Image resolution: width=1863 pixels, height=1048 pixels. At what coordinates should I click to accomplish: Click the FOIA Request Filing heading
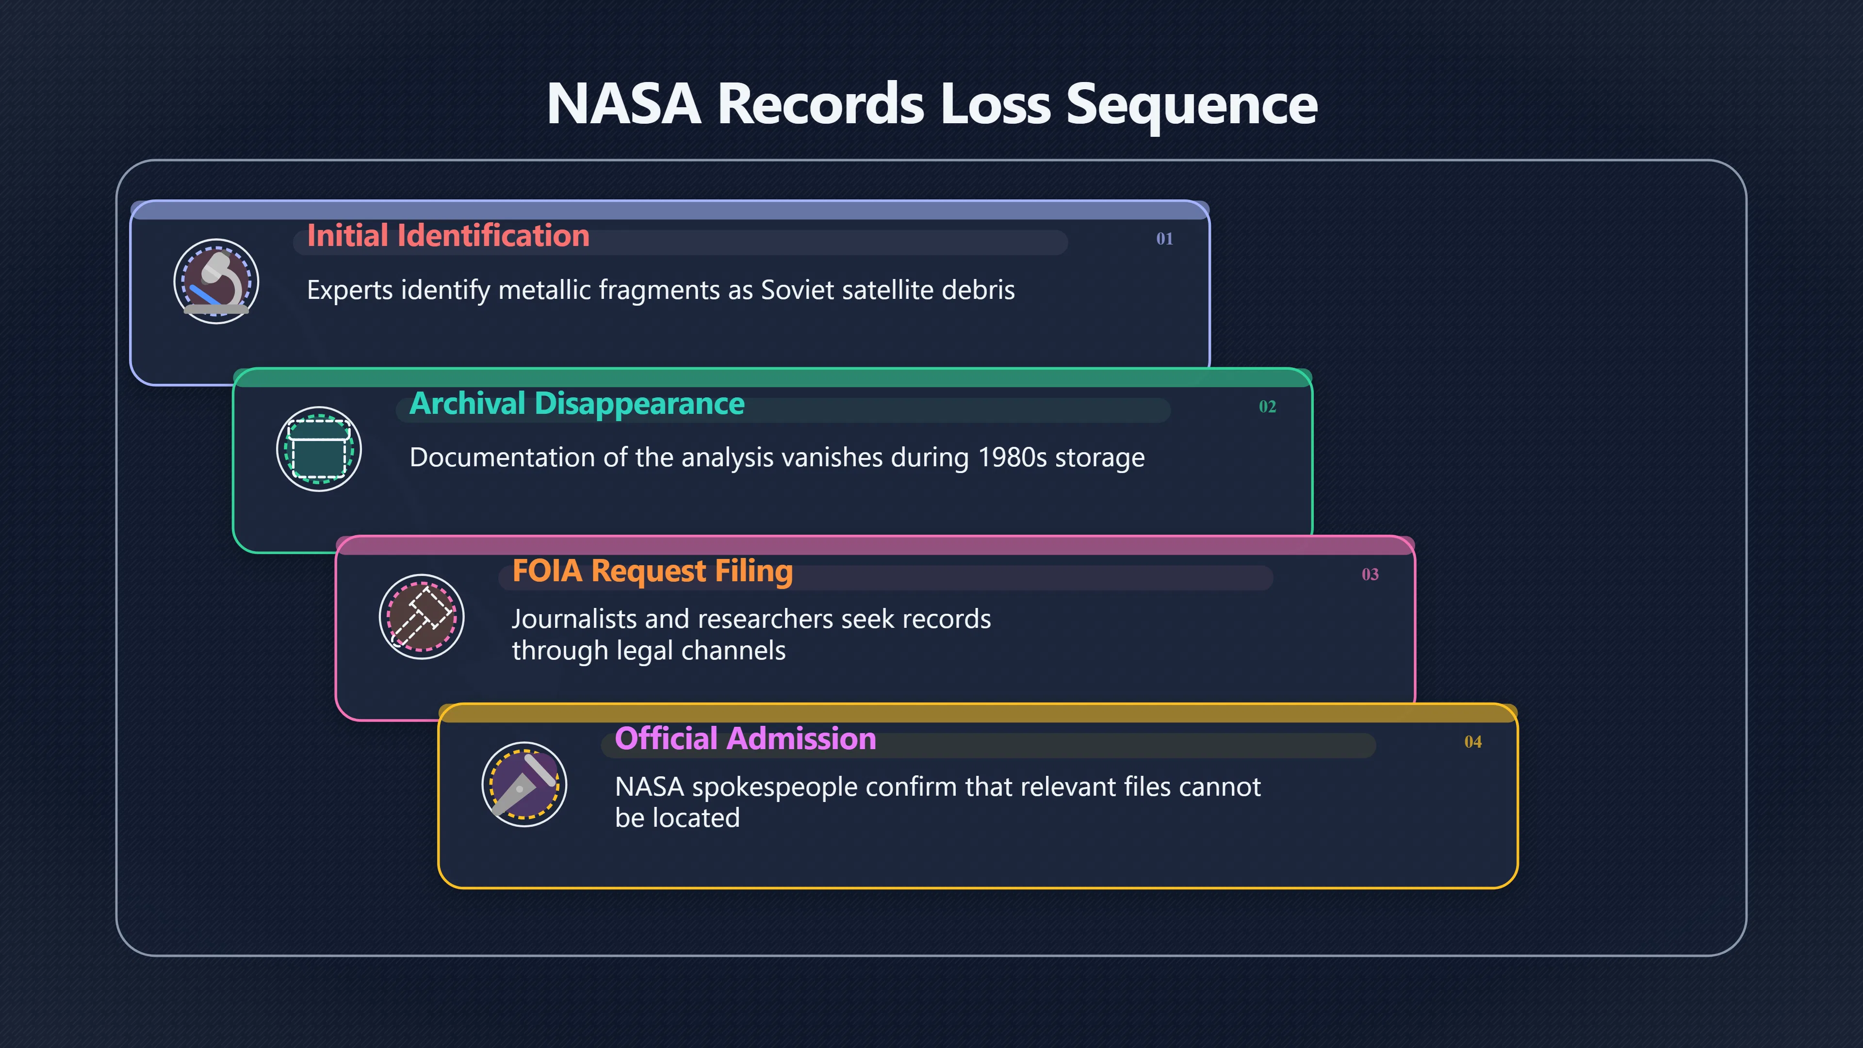[653, 572]
